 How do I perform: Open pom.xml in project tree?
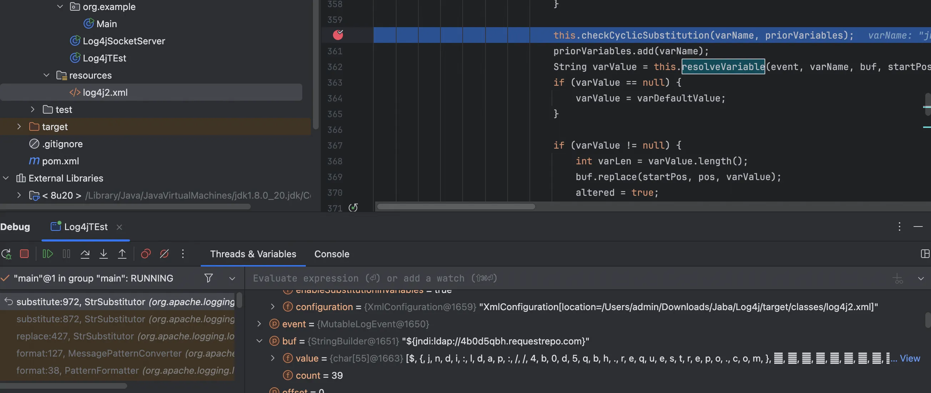[x=60, y=161]
